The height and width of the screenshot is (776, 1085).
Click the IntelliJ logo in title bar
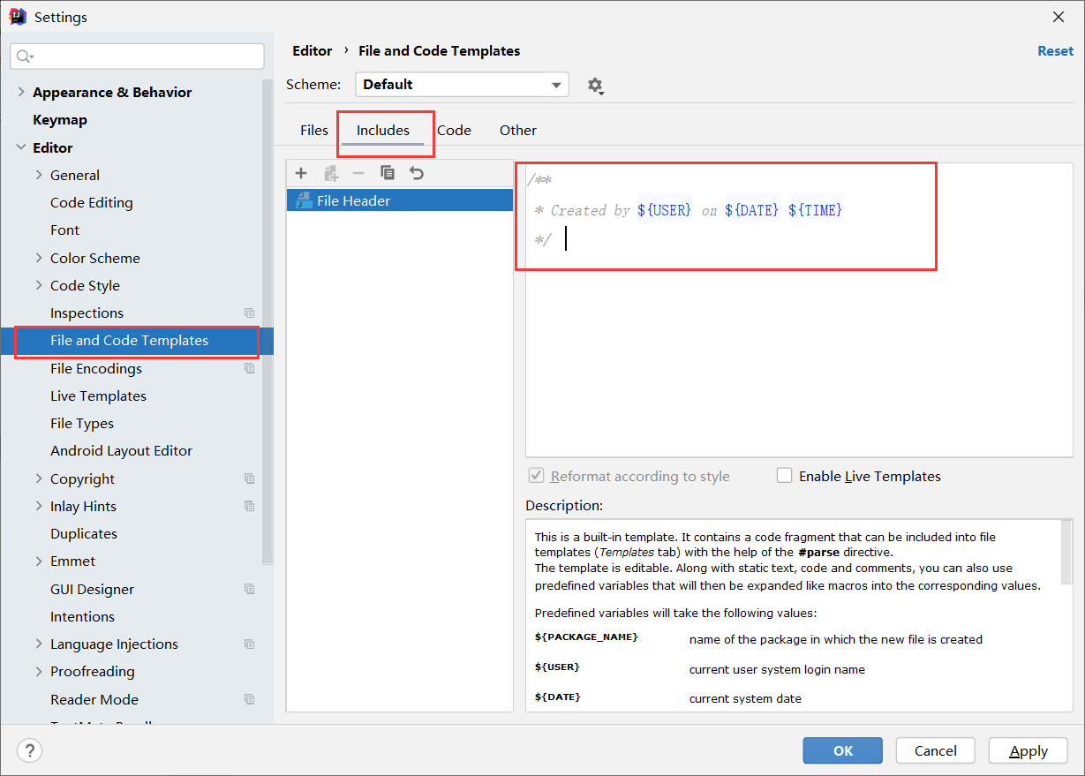click(x=18, y=17)
